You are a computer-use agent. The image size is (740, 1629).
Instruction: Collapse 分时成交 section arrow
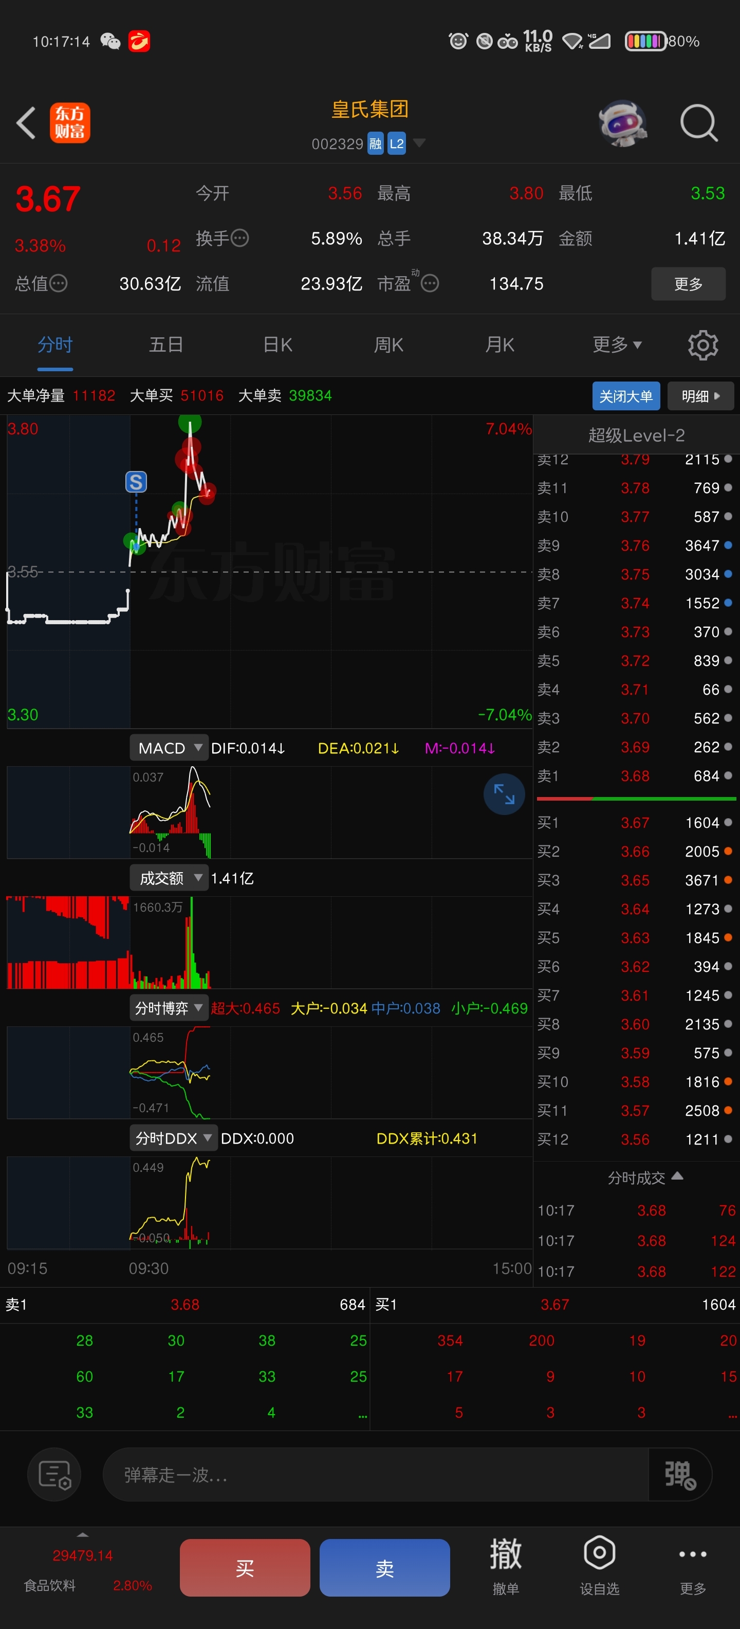(677, 1176)
